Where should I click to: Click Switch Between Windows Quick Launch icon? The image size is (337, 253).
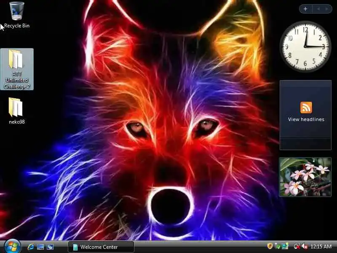click(50, 247)
